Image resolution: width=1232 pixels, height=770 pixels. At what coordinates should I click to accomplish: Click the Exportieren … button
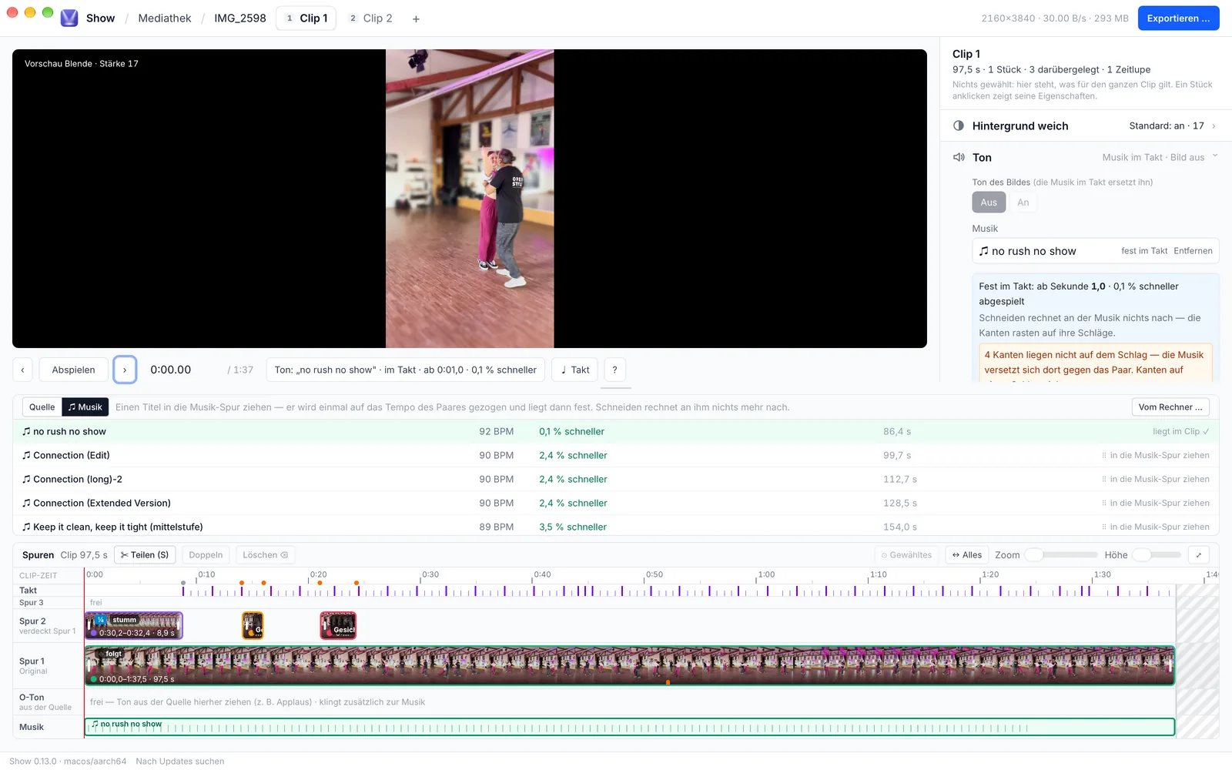click(1178, 18)
